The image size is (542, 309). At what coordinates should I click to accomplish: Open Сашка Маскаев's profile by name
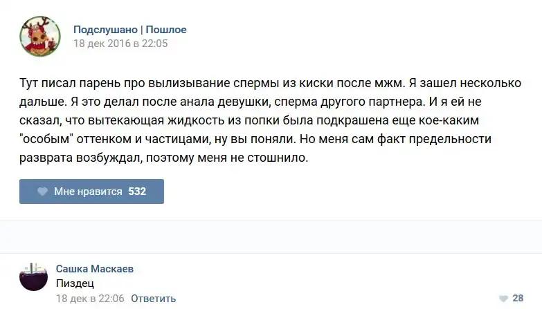coord(94,268)
